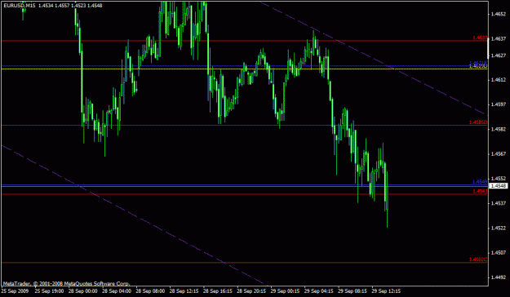Click the 1.4492 price scale label

pos(499,277)
